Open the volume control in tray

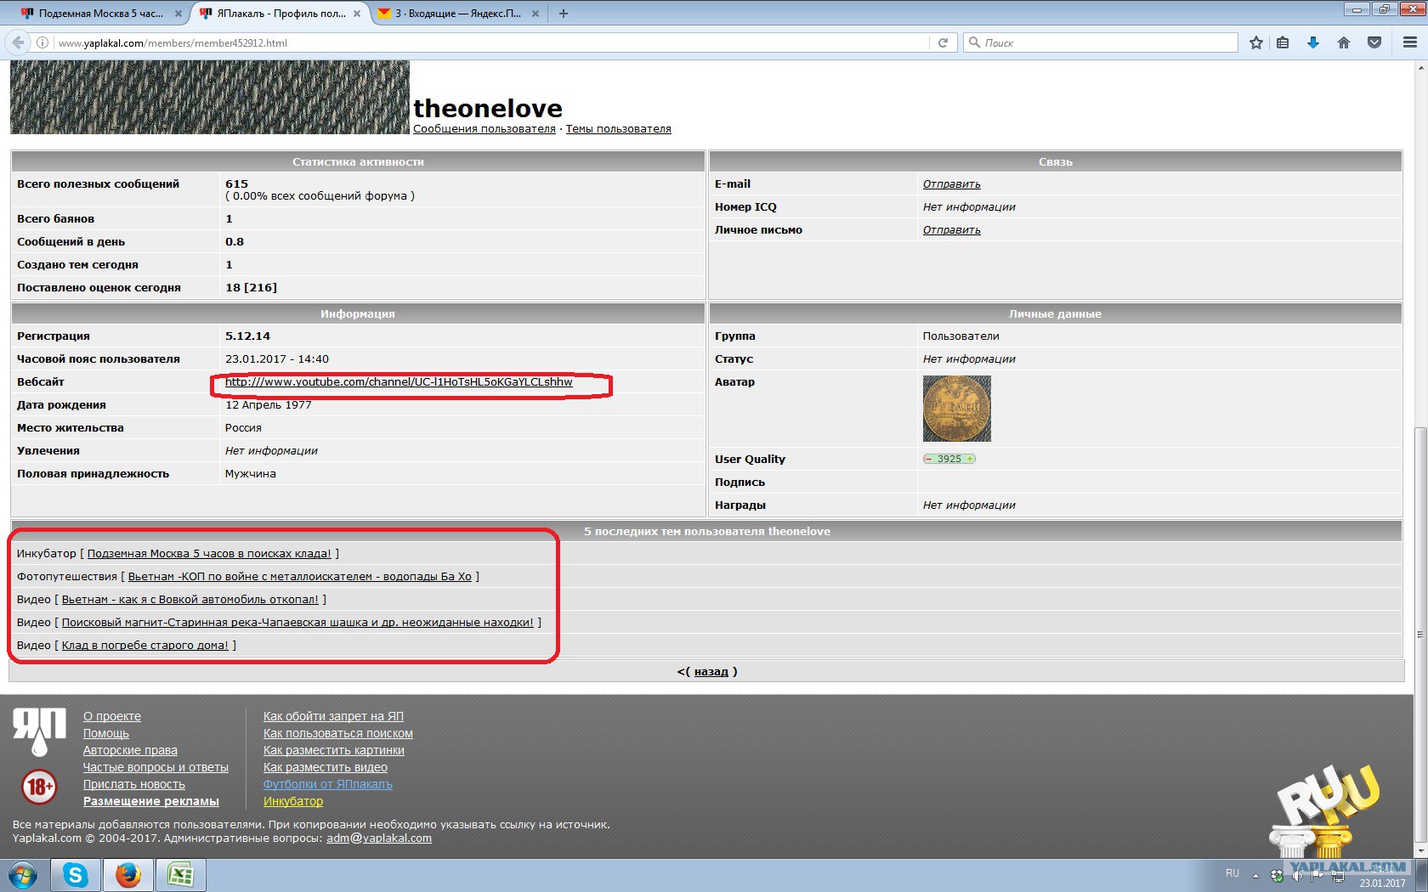[1297, 876]
